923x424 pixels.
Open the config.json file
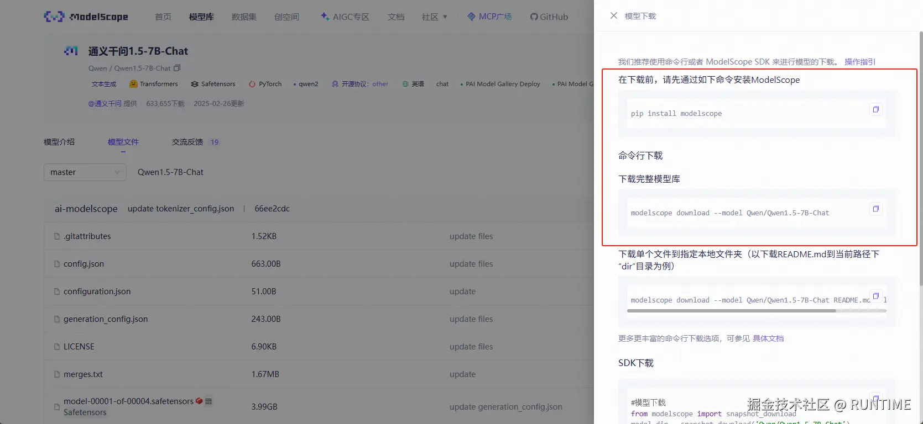(x=84, y=264)
